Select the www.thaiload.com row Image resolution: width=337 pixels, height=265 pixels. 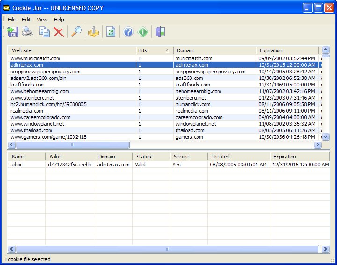tap(165, 130)
